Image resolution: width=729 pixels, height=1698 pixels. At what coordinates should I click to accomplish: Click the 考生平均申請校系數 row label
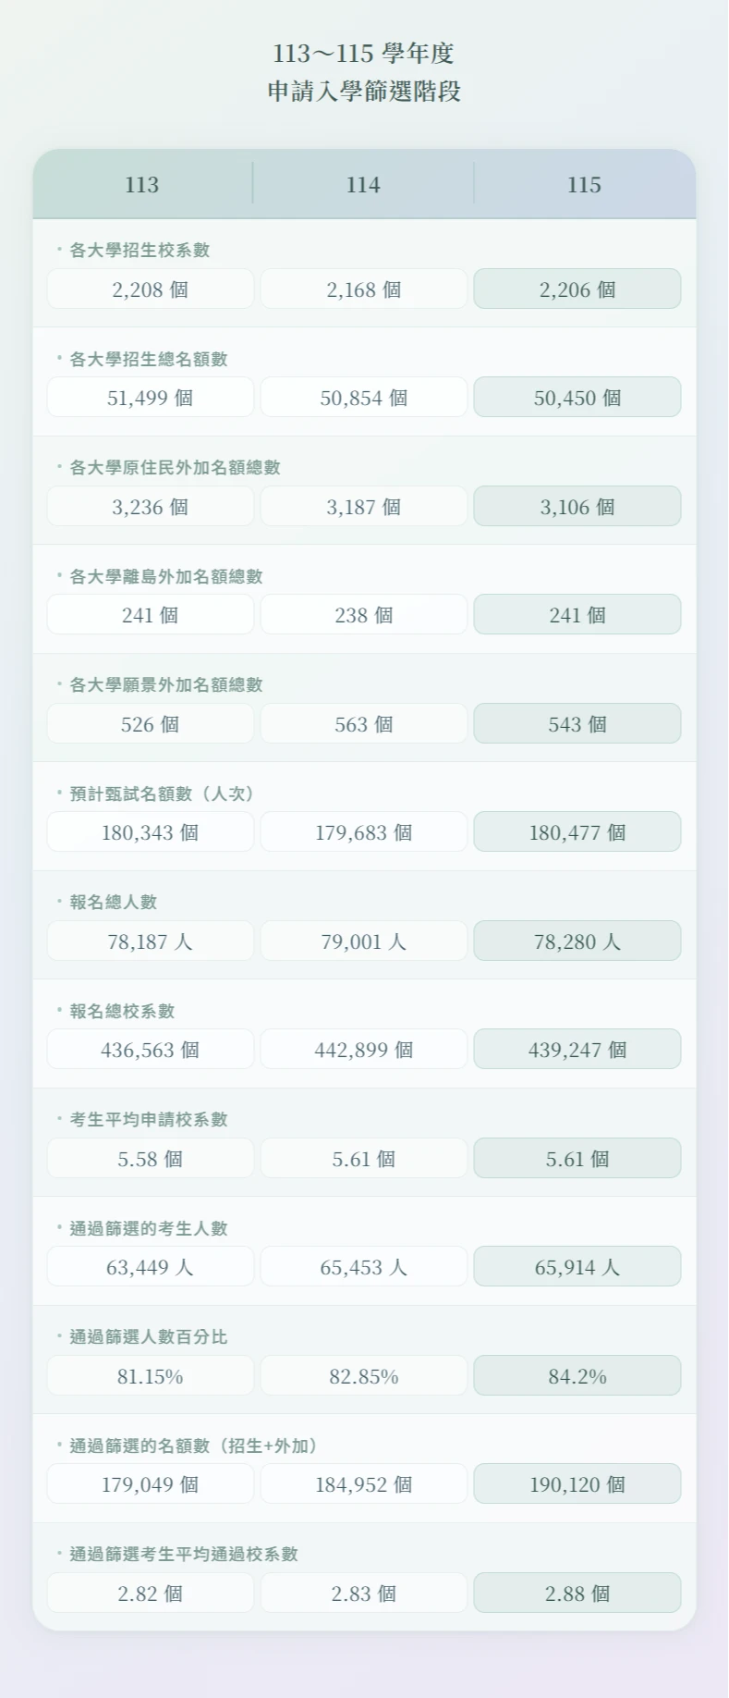pos(149,1119)
